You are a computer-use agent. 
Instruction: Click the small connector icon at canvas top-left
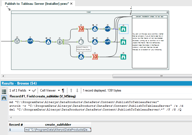10,9
